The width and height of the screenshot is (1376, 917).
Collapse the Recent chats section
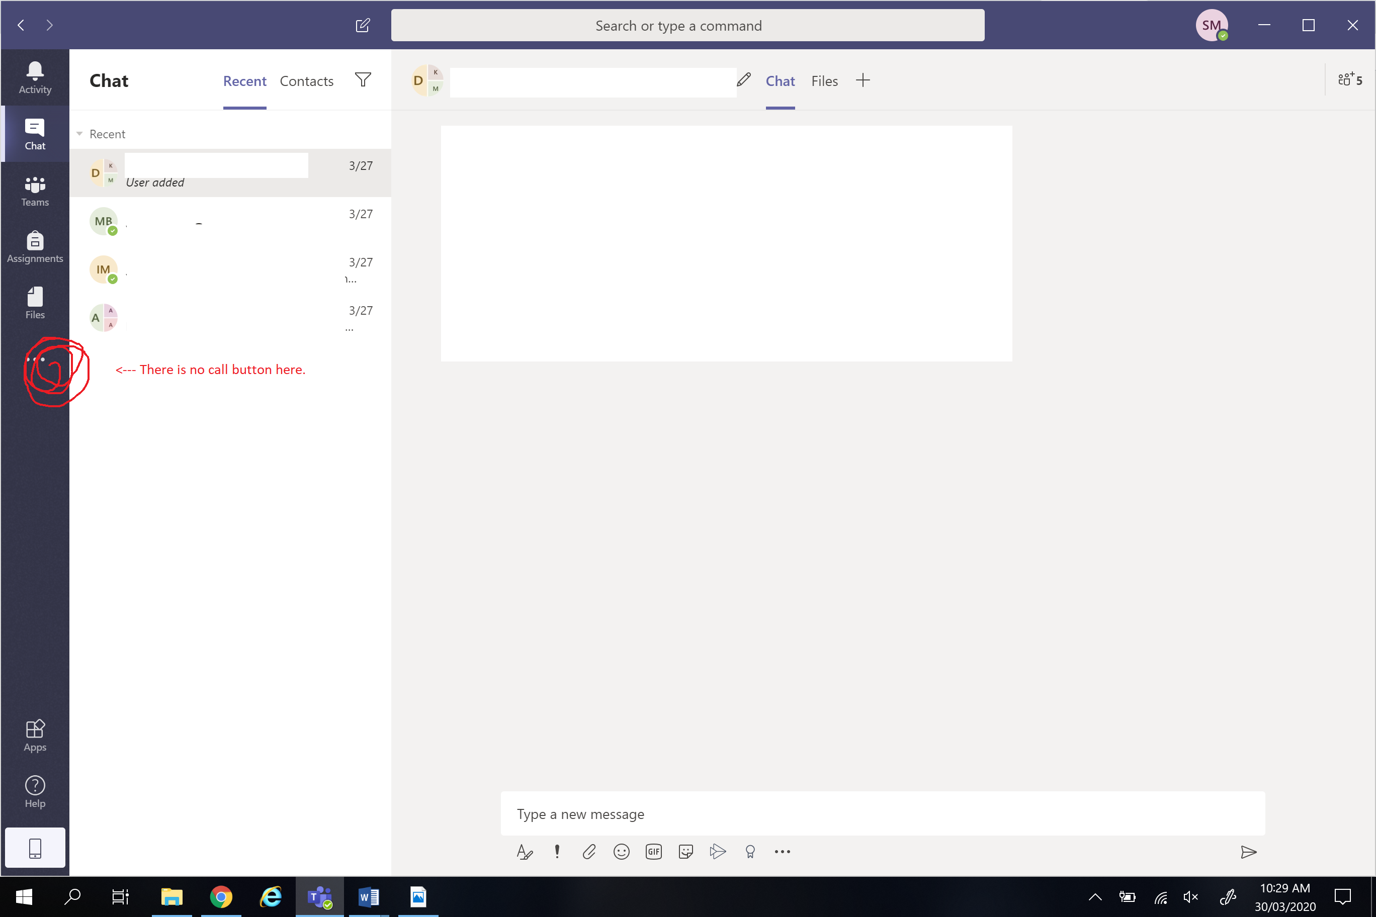pyautogui.click(x=79, y=134)
